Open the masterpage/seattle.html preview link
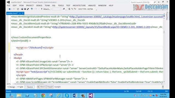 click(116, 17)
